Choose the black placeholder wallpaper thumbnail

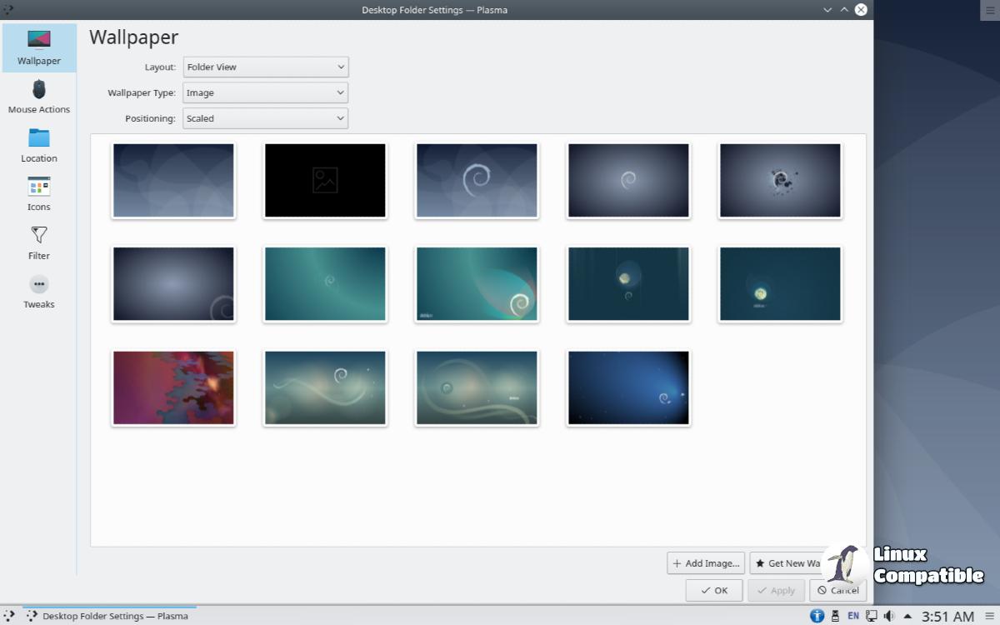[325, 181]
